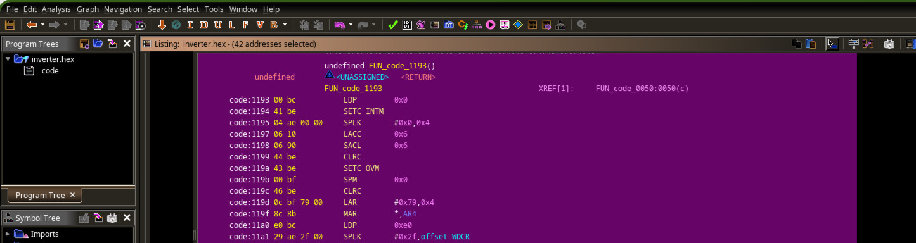Open the Undo history dropdown
This screenshot has height=243, width=916.
351,25
